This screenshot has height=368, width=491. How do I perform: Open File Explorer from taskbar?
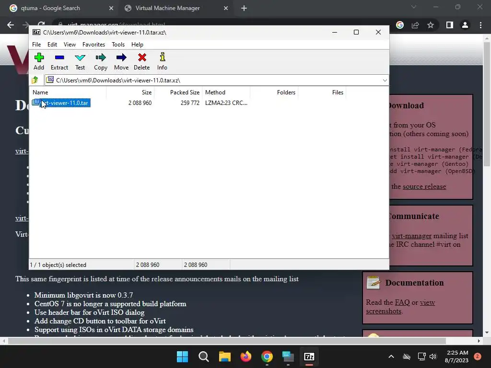224,356
